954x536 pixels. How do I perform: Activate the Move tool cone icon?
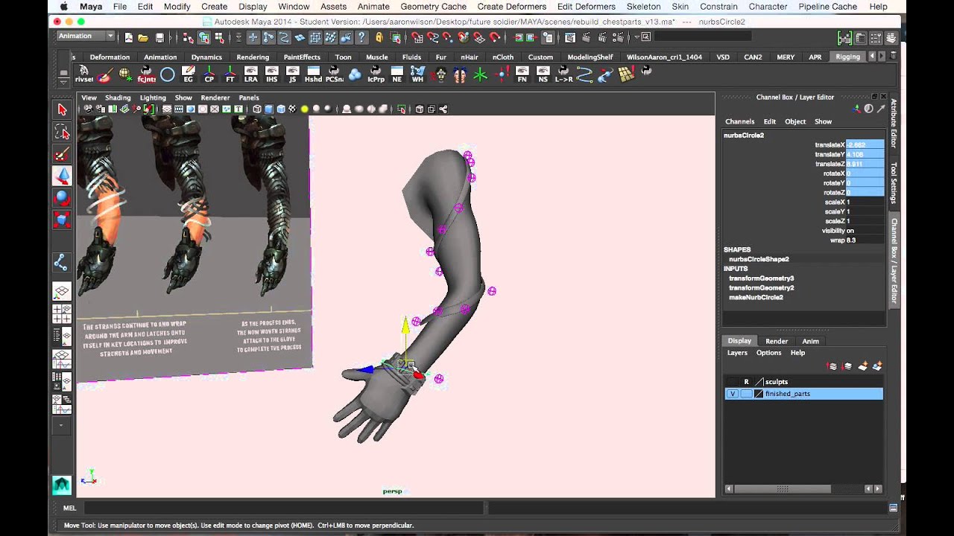[x=62, y=176]
